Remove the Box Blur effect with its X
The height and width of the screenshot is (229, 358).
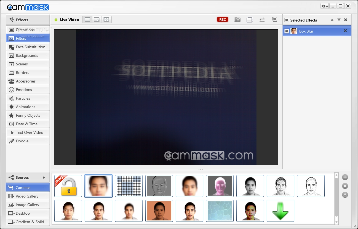(345, 31)
